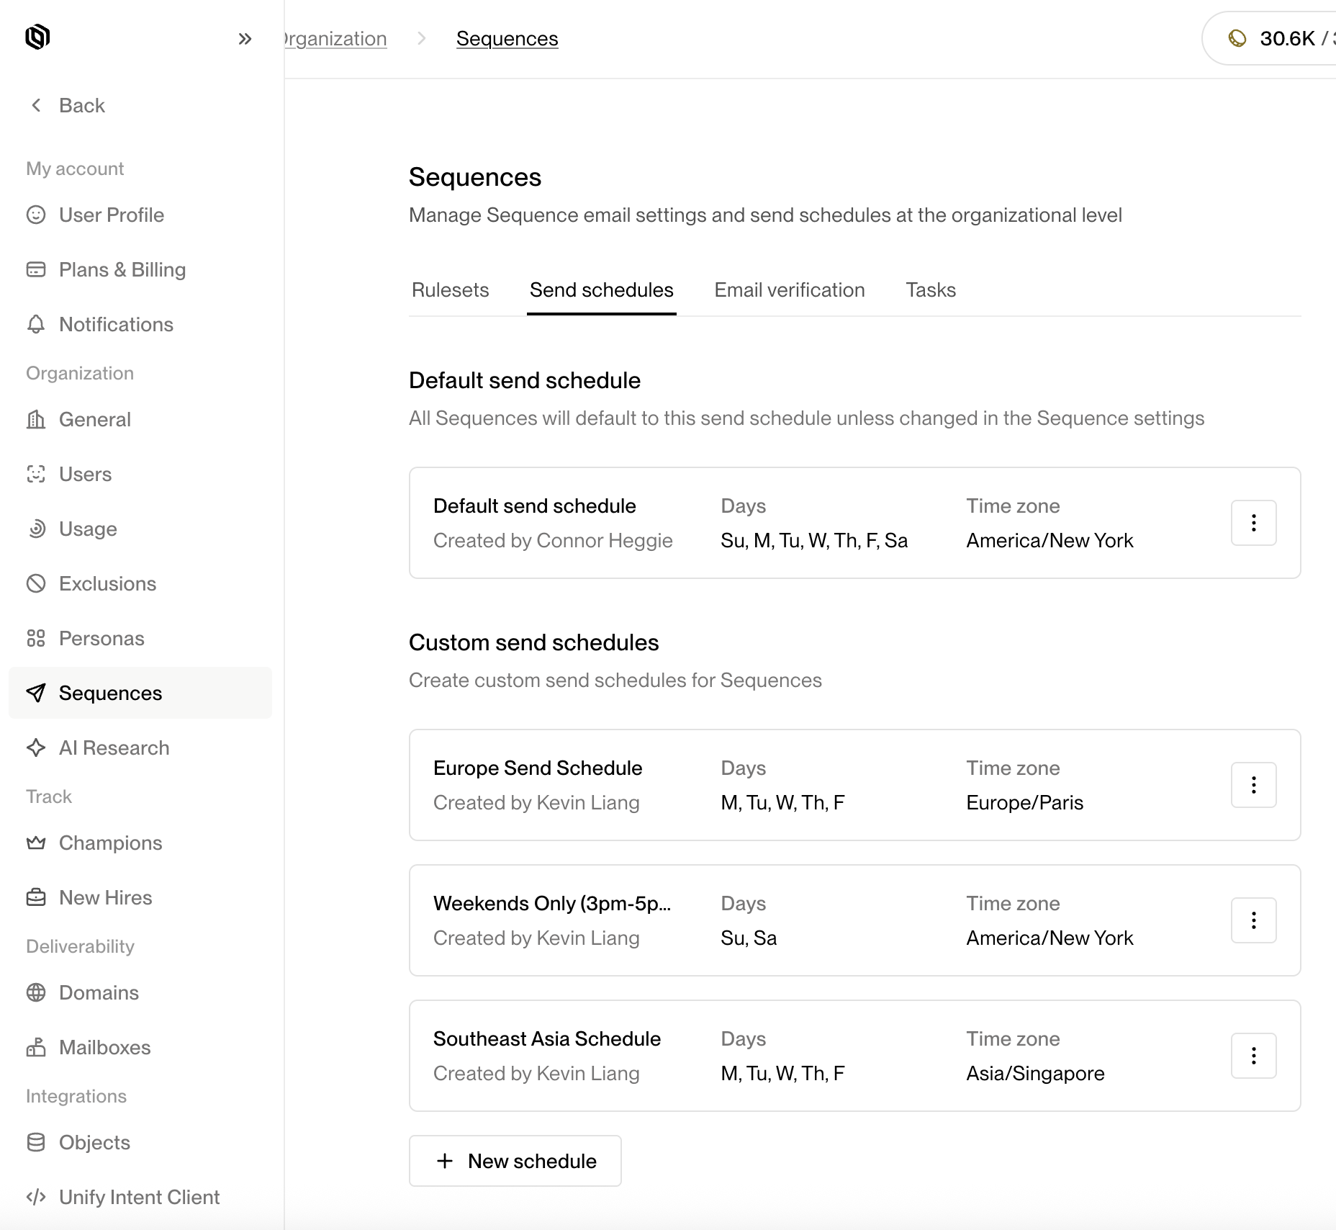The image size is (1336, 1230).
Task: Open Personas in the sidebar
Action: (x=101, y=638)
